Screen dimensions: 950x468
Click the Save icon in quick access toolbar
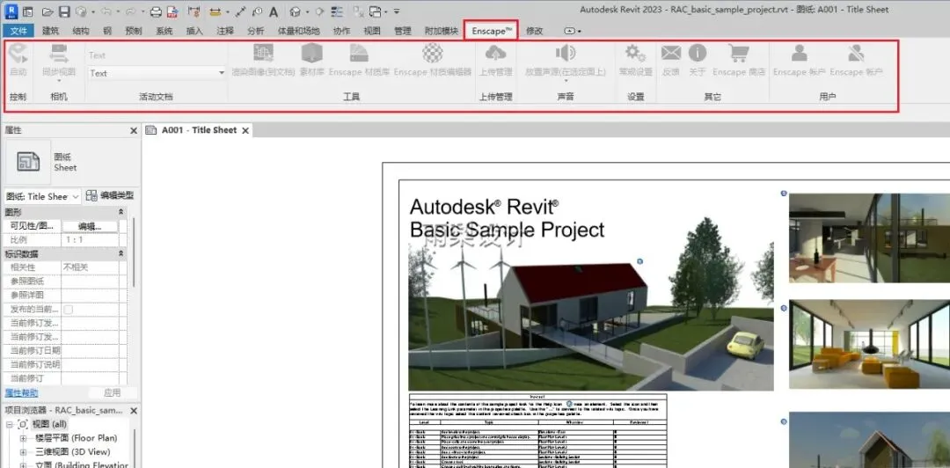[x=64, y=12]
